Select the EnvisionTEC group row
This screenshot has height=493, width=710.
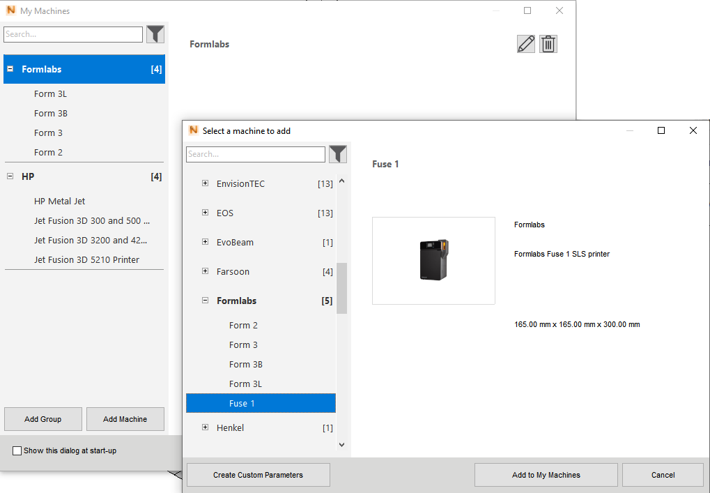pos(261,183)
